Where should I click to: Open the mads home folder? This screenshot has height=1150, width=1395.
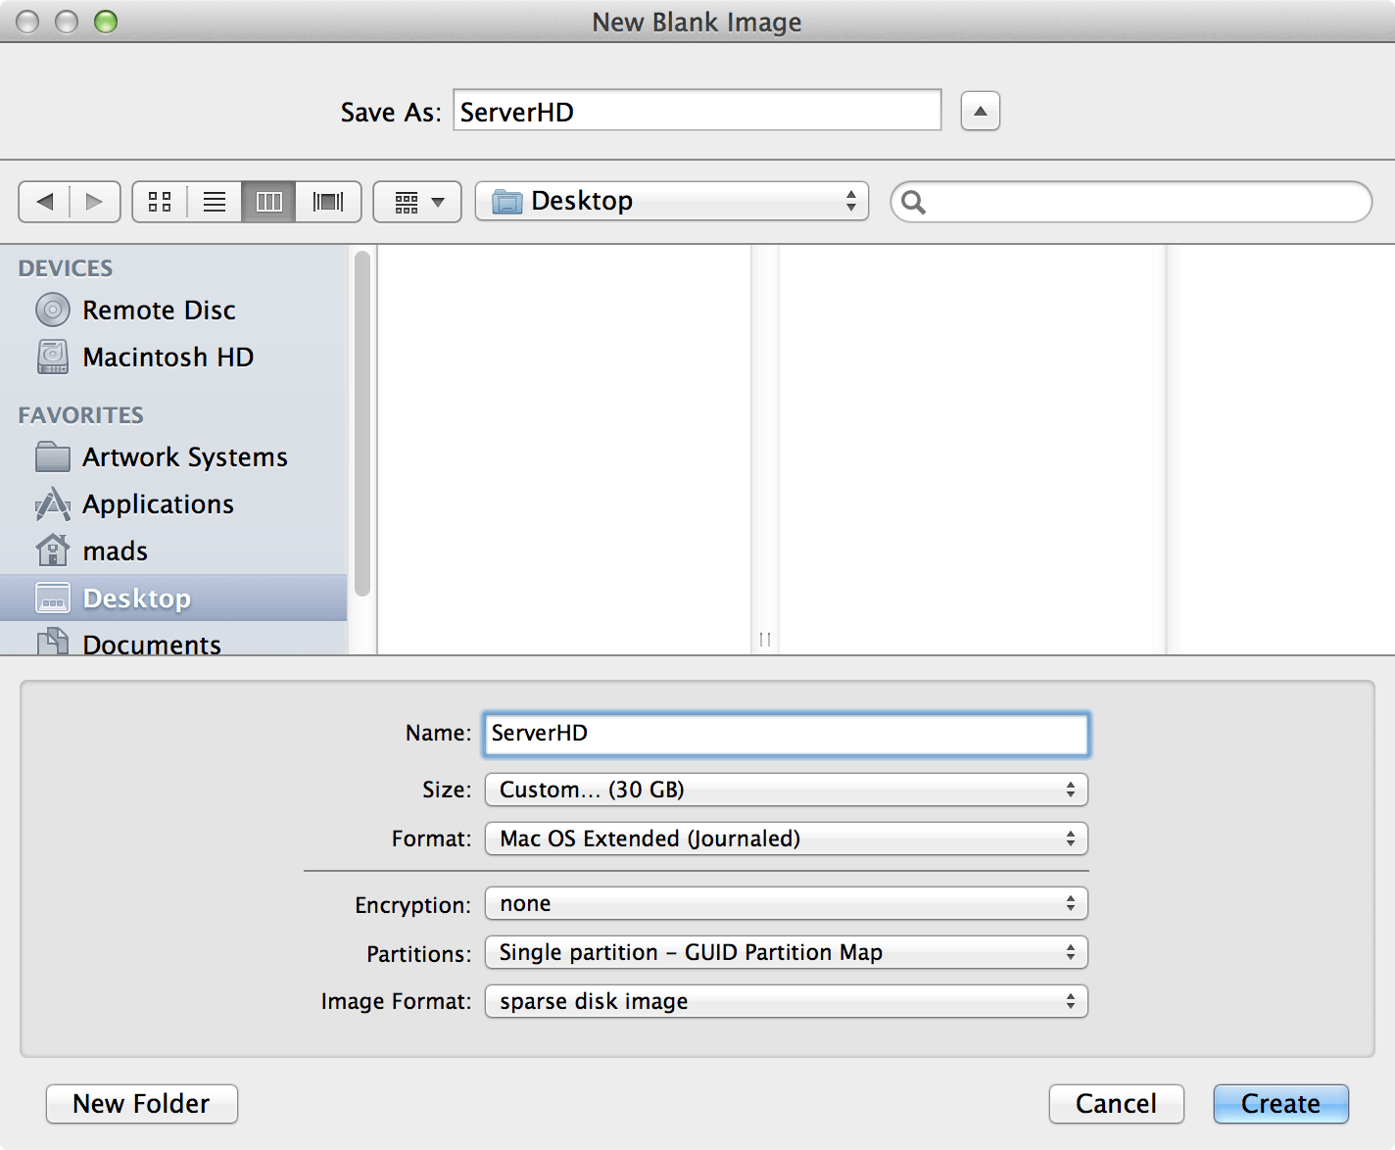tap(116, 551)
